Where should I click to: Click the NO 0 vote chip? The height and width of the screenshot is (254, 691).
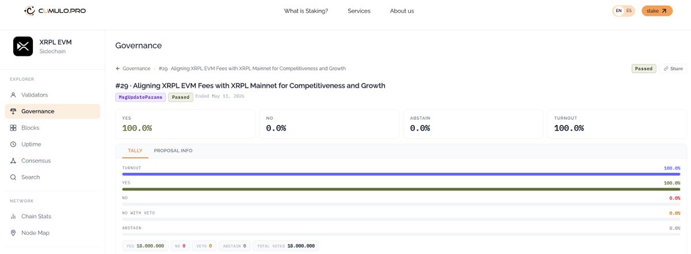[x=180, y=246]
